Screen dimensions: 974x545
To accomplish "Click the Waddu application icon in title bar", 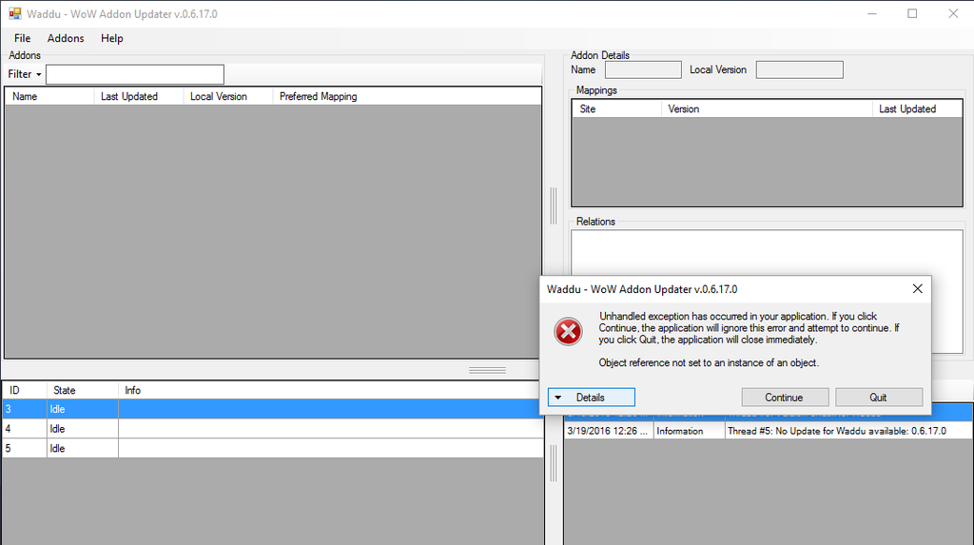I will coord(15,13).
